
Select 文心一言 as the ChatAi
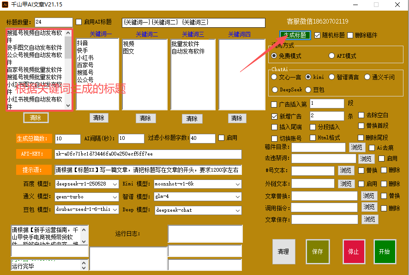[x=275, y=77]
